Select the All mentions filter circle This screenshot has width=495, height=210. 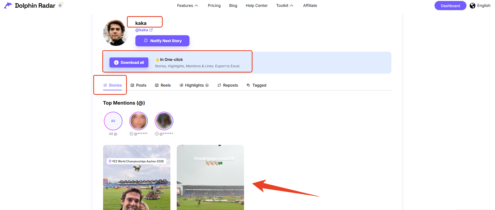(x=113, y=121)
